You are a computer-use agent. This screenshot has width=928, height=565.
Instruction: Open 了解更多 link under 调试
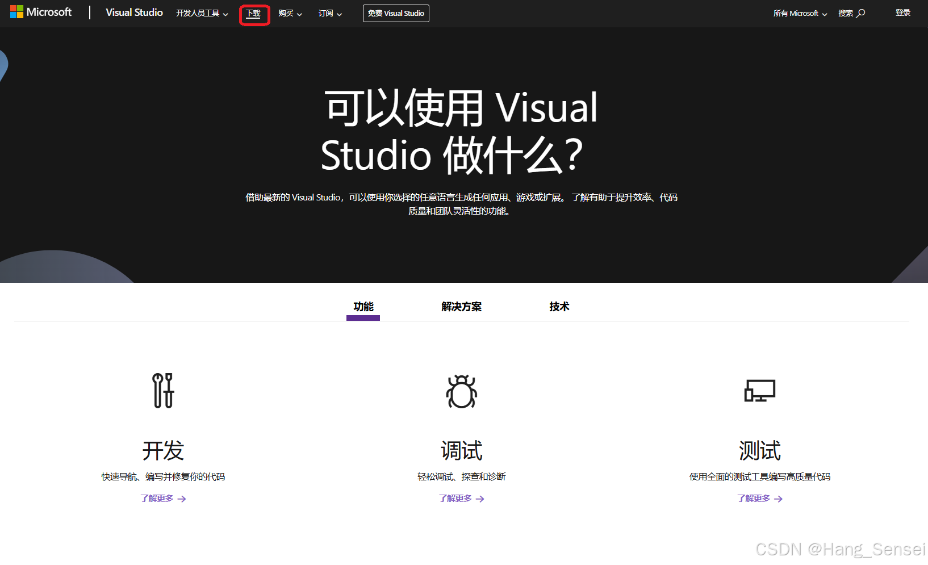coord(462,499)
